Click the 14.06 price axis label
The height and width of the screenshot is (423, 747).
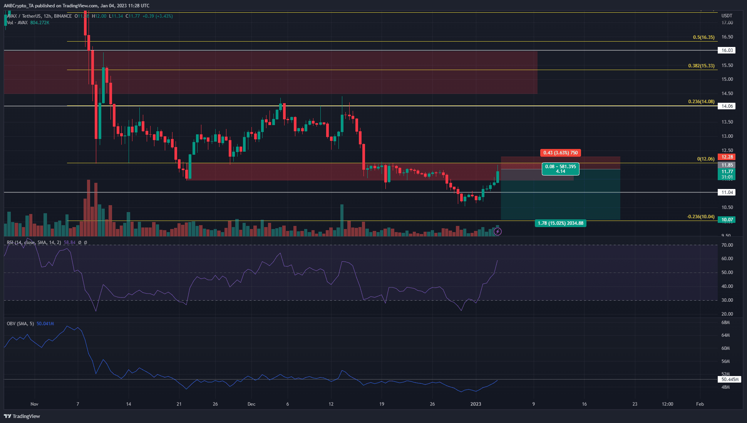point(727,106)
